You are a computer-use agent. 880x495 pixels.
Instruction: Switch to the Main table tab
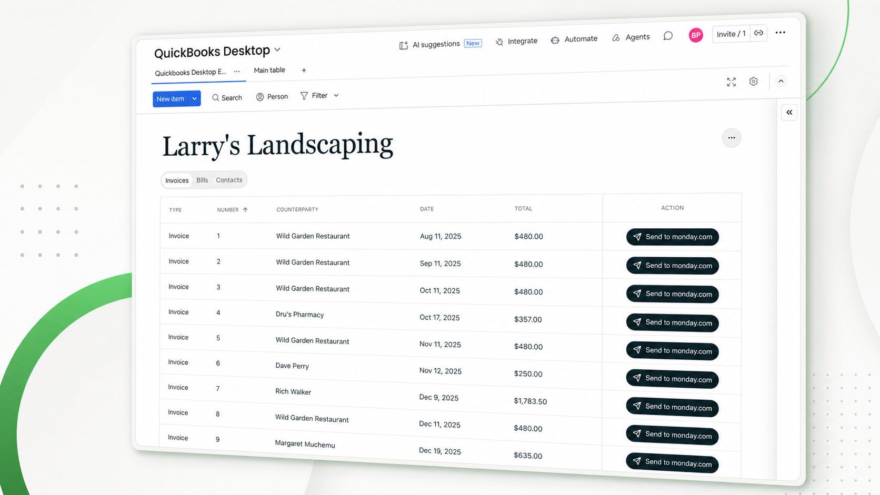269,70
